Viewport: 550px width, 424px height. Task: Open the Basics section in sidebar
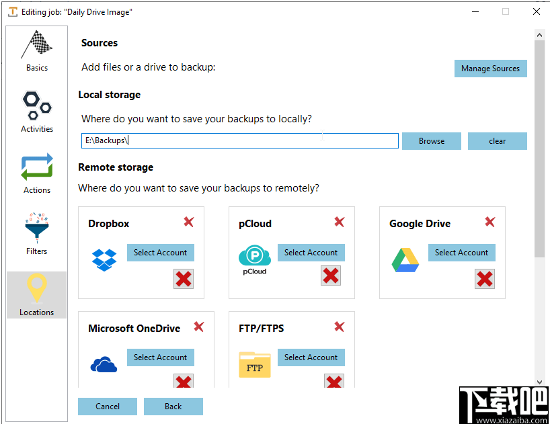(x=36, y=52)
